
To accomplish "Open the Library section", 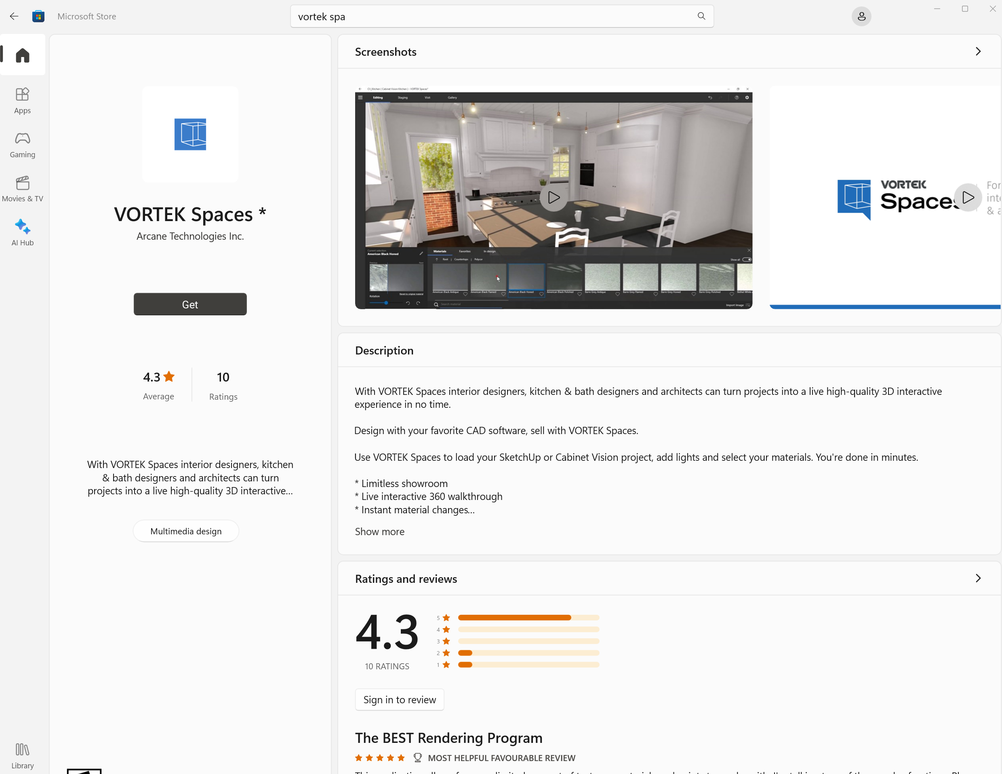I will [x=23, y=755].
